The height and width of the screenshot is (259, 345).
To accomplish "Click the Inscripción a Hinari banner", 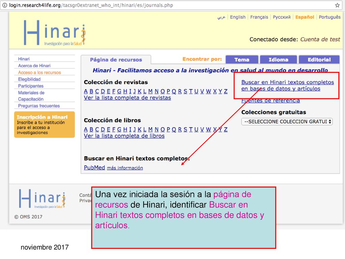I will pos(44,125).
